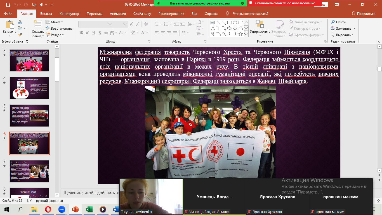The image size is (382, 215).
Task: Open Zoom from the taskbar
Action: click(62, 209)
